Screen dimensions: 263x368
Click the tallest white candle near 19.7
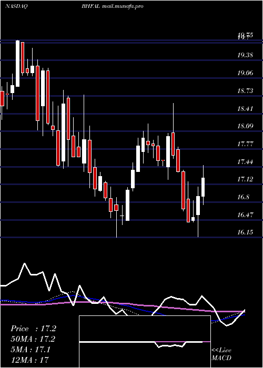coord(17,64)
